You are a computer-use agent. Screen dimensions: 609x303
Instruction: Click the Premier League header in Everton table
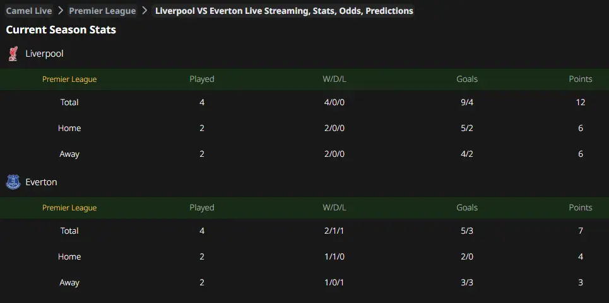pyautogui.click(x=69, y=207)
